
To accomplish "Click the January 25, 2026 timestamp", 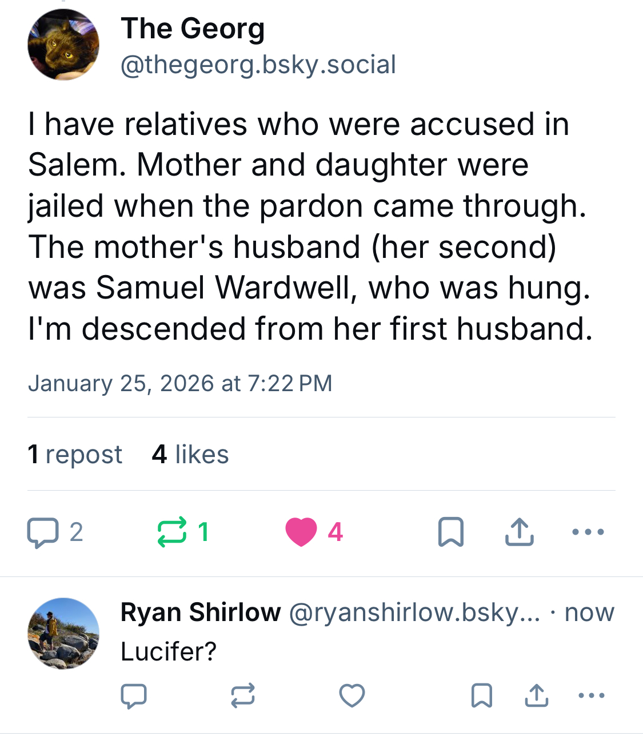I will (x=180, y=383).
